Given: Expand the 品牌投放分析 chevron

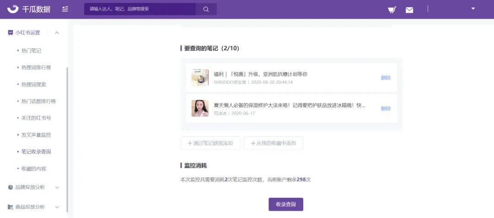Looking at the screenshot, I should (x=57, y=187).
